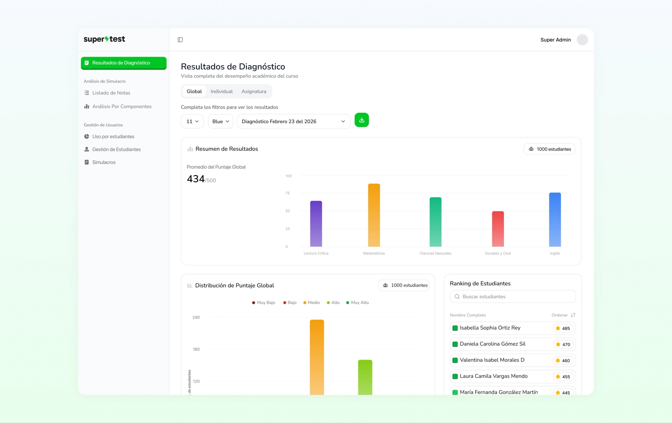Open the Super Admin avatar

[x=582, y=40]
